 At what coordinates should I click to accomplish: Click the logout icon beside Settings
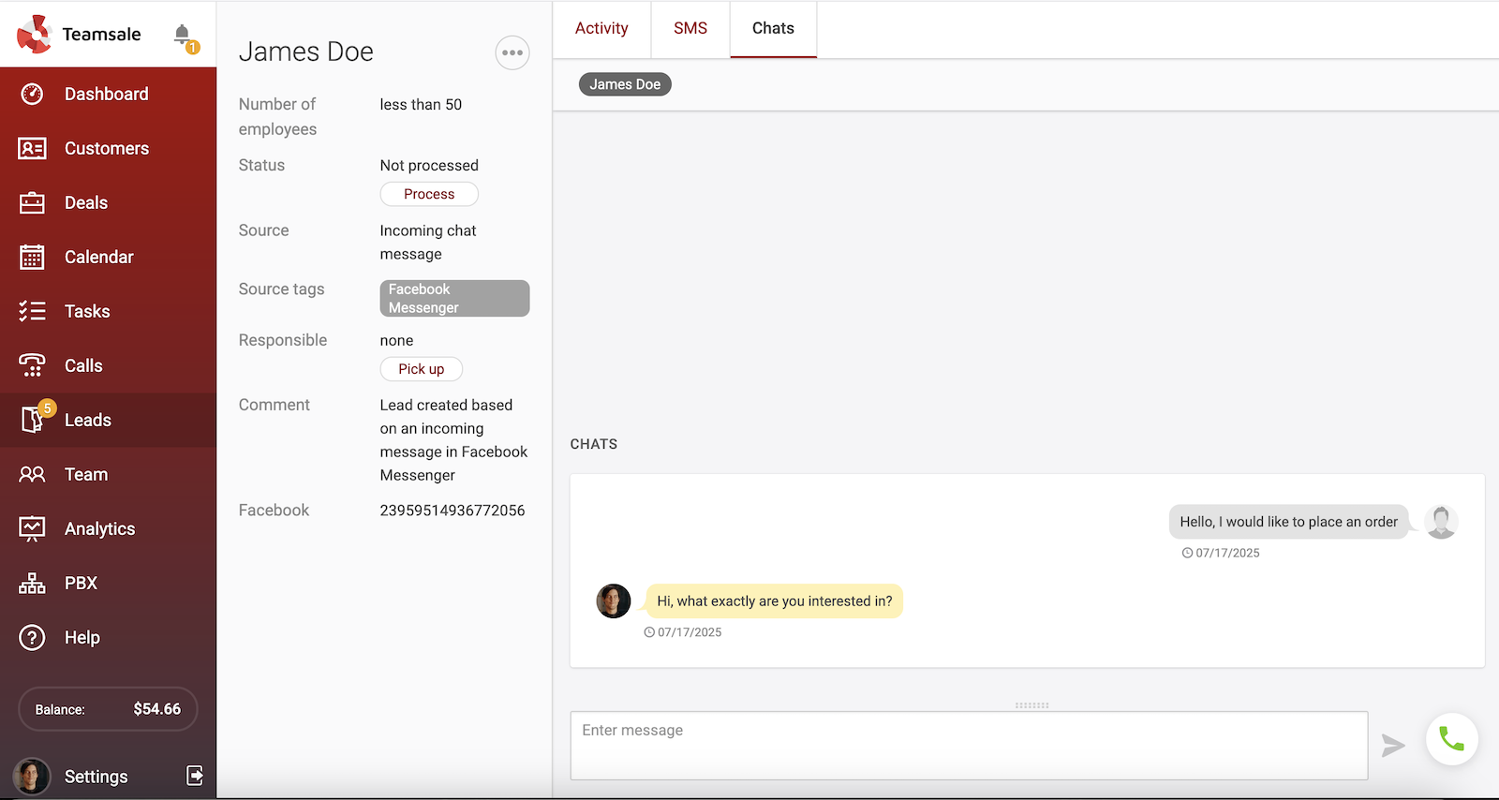coord(195,775)
